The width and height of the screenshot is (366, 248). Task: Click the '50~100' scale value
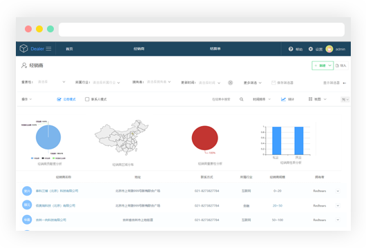click(x=278, y=220)
